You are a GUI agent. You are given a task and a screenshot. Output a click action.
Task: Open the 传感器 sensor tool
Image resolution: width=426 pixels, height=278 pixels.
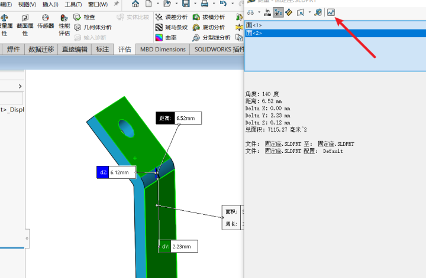pyautogui.click(x=46, y=22)
